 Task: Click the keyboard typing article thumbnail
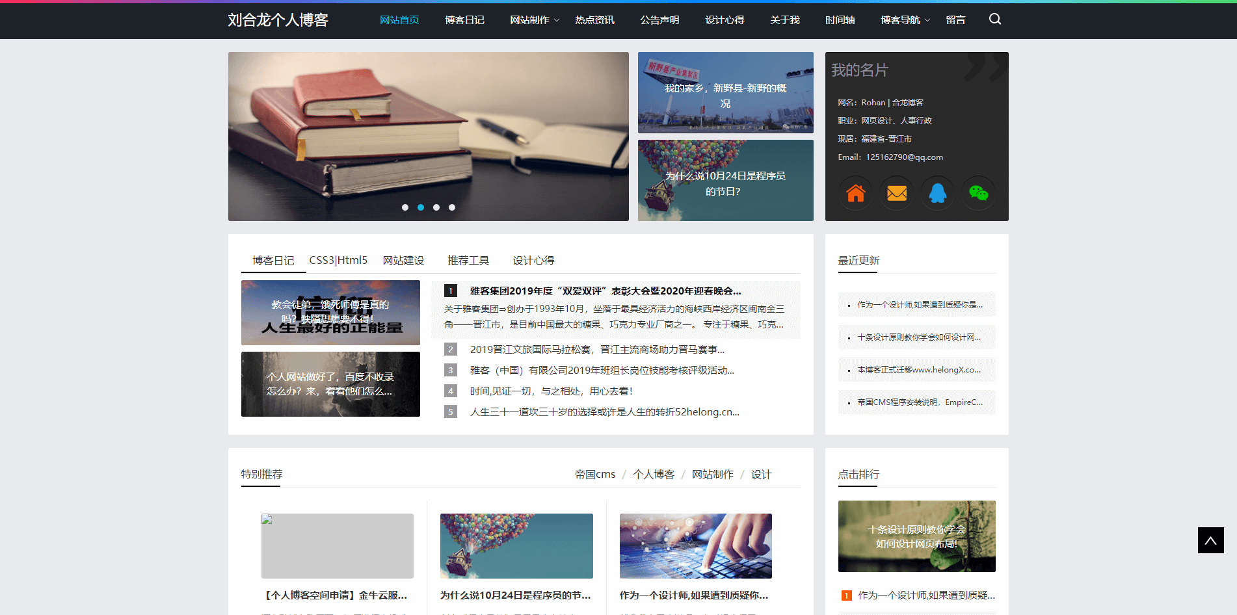click(695, 546)
